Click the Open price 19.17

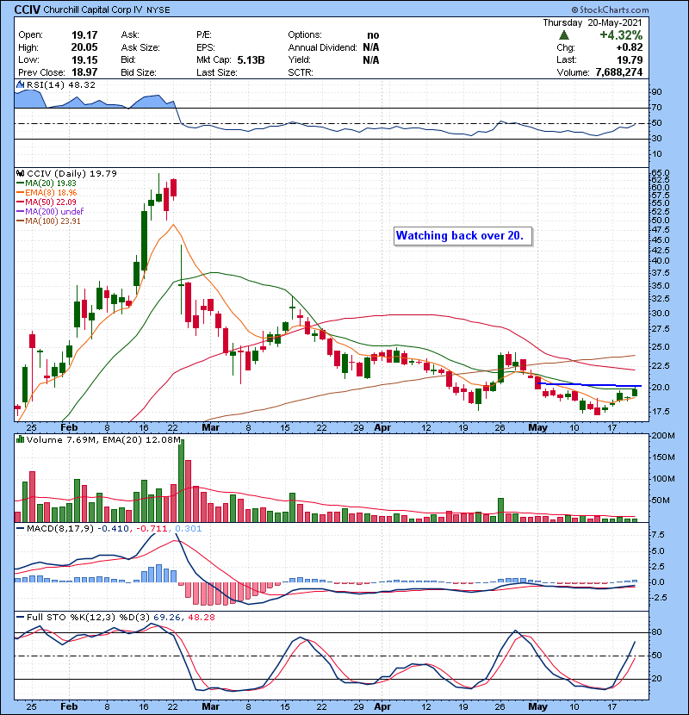coord(84,35)
